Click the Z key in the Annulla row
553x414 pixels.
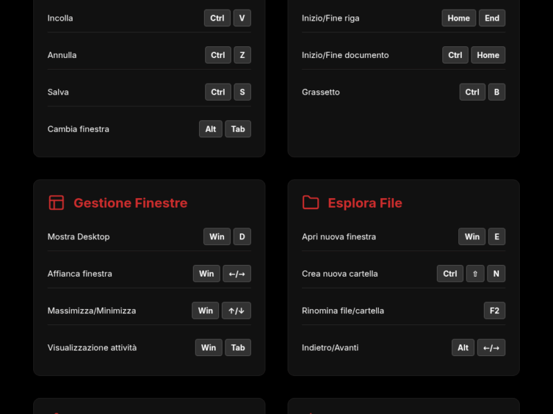pos(242,55)
